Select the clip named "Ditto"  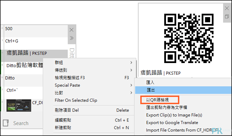(24, 81)
